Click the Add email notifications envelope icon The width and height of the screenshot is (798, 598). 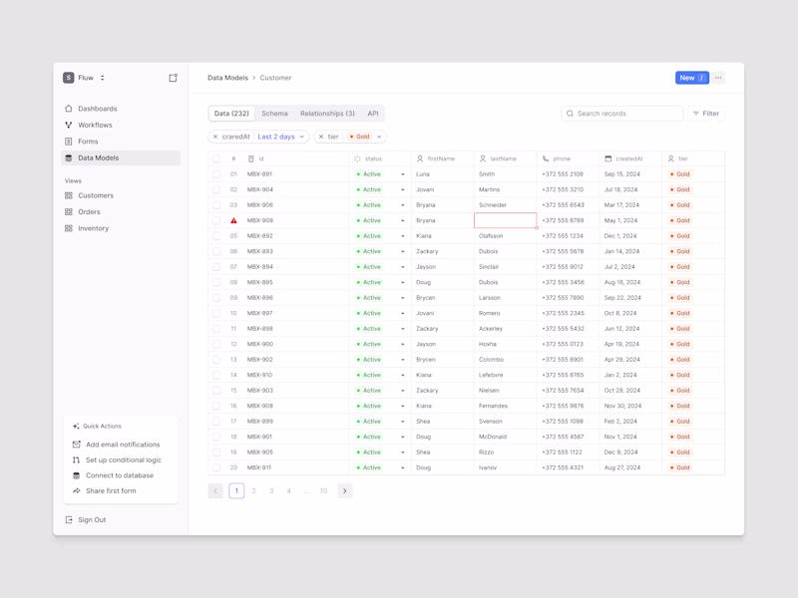77,445
